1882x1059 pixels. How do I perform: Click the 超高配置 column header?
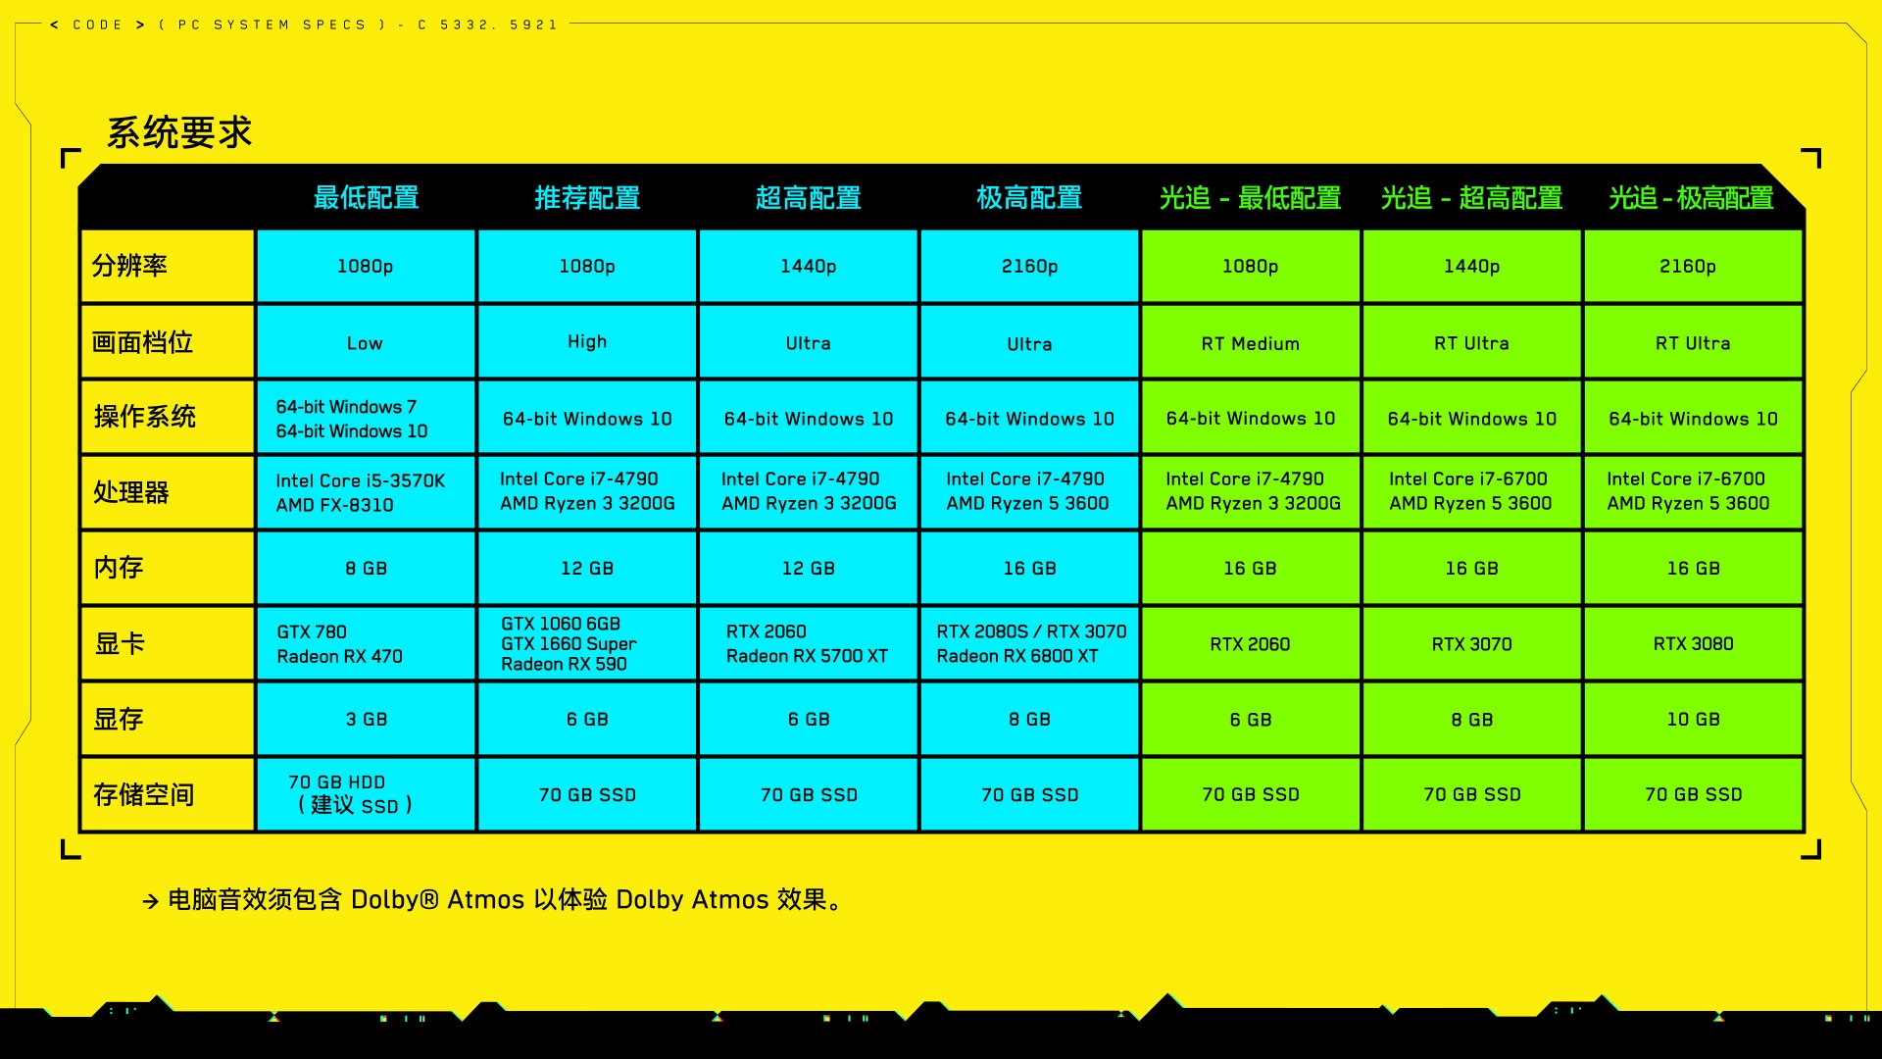[808, 198]
